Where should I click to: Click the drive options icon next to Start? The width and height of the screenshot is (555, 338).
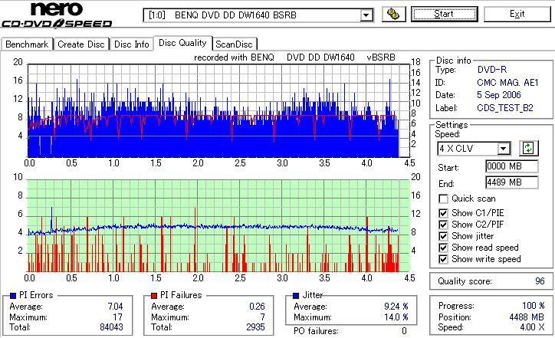(393, 14)
